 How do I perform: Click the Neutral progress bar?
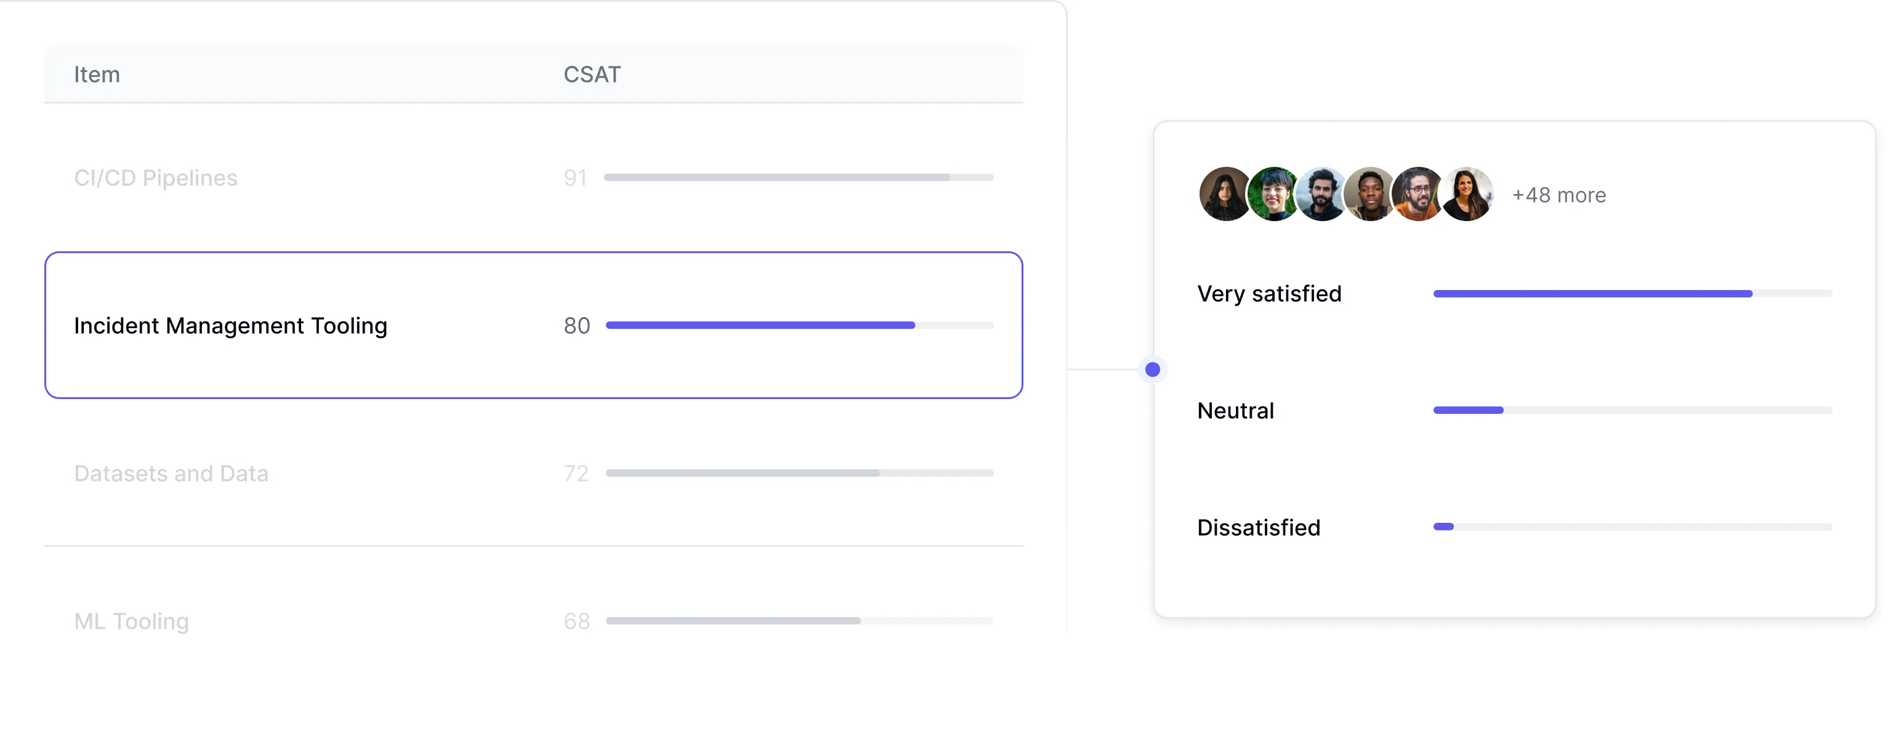click(x=1631, y=411)
